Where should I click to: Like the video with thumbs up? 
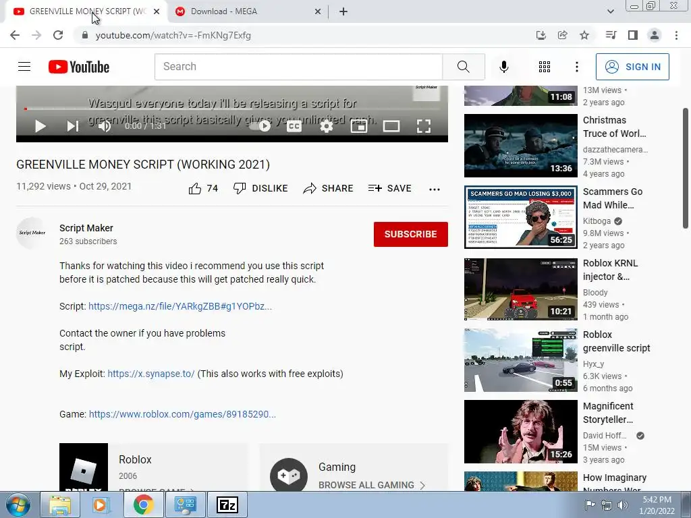203,189
